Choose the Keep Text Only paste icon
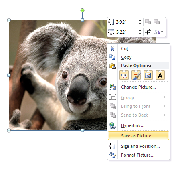The image size is (186, 171). (160, 75)
